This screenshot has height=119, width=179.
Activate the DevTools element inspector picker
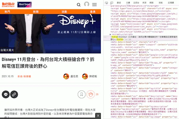point(107,3)
